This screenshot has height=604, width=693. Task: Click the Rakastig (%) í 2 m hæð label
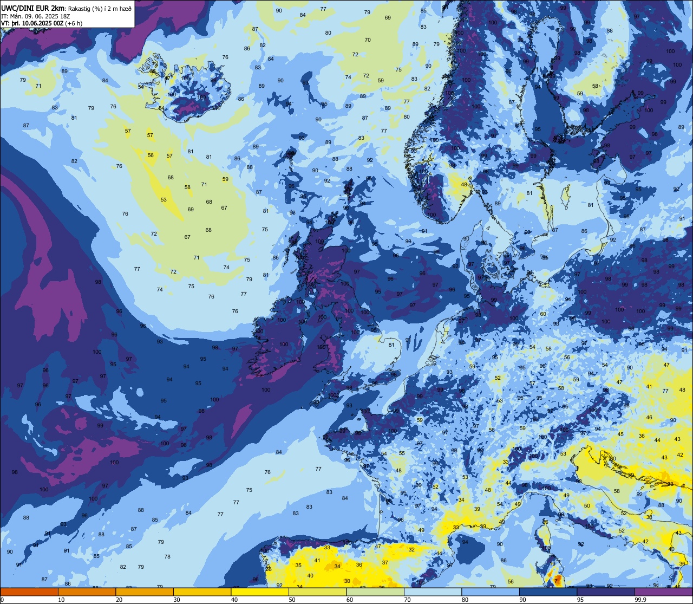[x=100, y=9]
